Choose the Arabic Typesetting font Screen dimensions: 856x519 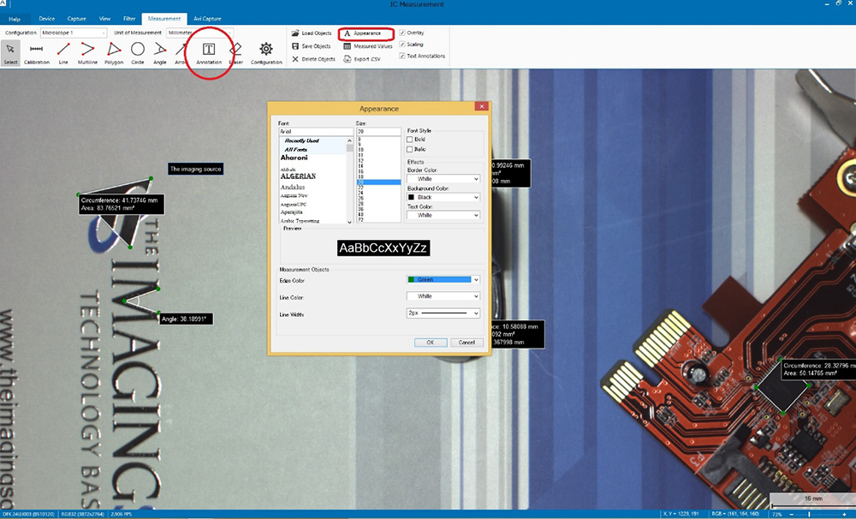click(x=300, y=221)
